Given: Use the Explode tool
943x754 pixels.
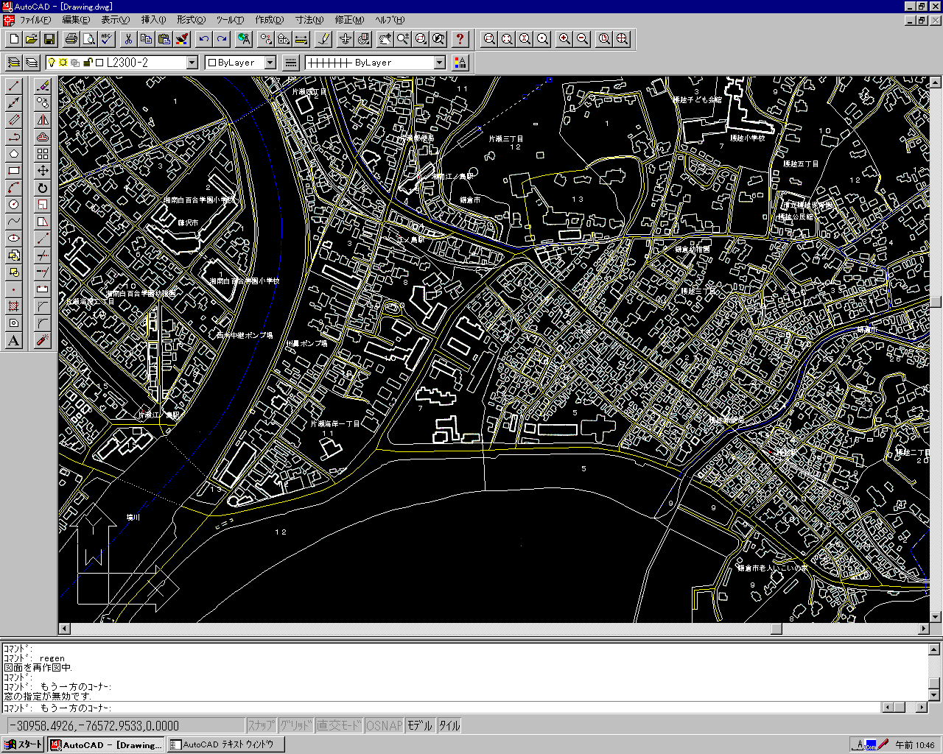Looking at the screenshot, I should pos(43,340).
